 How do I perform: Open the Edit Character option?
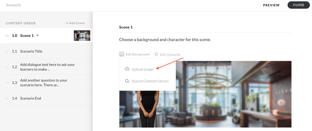(170, 55)
